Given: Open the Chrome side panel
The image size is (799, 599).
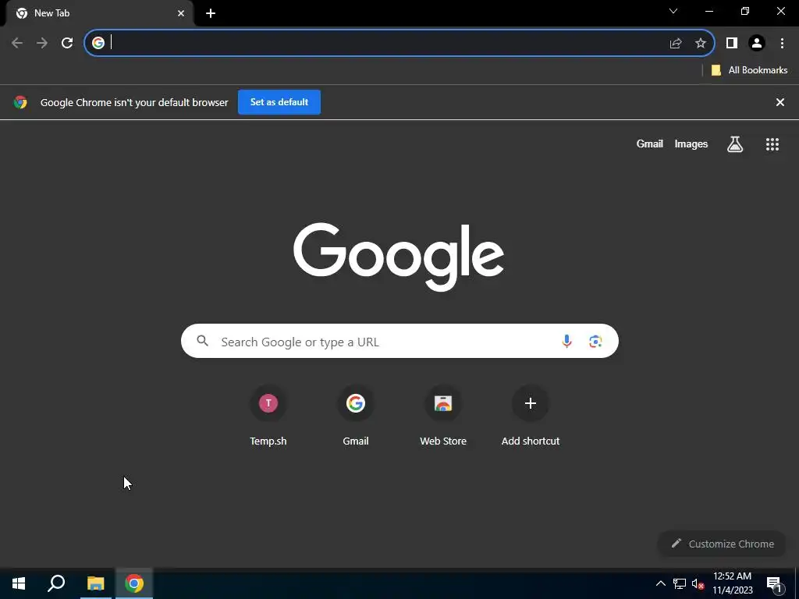Looking at the screenshot, I should click(732, 43).
